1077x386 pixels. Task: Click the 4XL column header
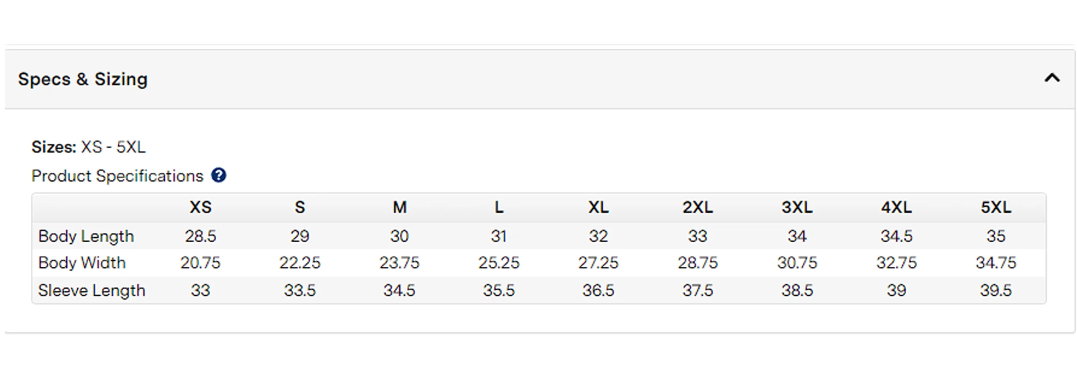(x=897, y=207)
